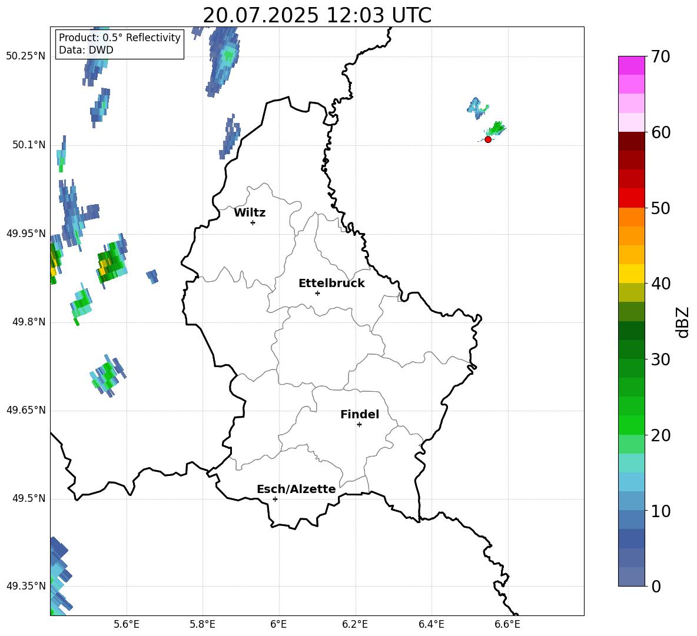This screenshot has width=697, height=636.
Task: Click the magenta swatch at top of colorbar
Action: click(632, 65)
